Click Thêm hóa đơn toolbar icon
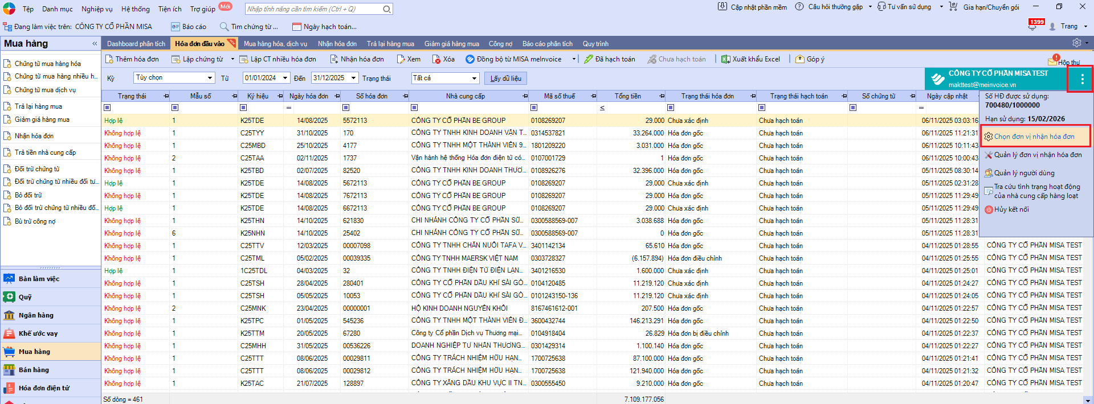The image size is (1094, 404). [x=109, y=59]
